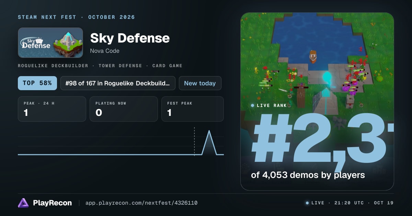Click the 'of 4,053 demos by players' text
The width and height of the screenshot is (412, 216).
[308, 175]
